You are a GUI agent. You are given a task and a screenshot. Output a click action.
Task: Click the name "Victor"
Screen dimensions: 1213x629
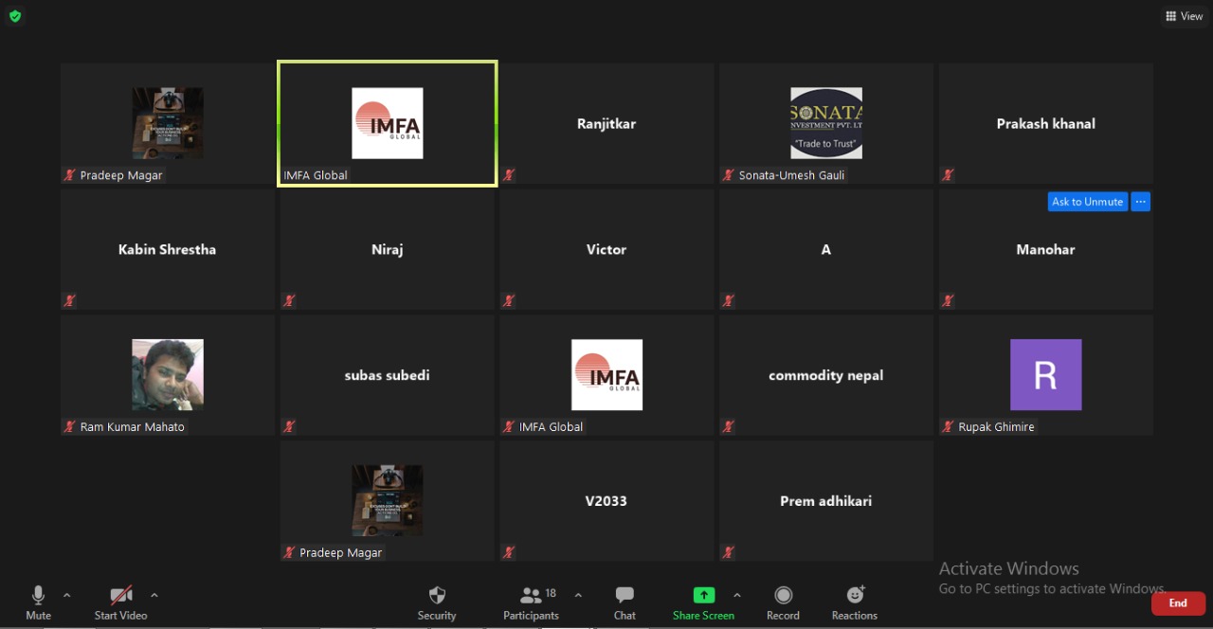tap(606, 250)
